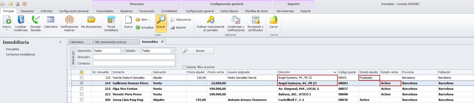The width and height of the screenshot is (474, 103).
Task: Open the Nuevo dropdown arrow in the ribbon
Action: (7, 30)
